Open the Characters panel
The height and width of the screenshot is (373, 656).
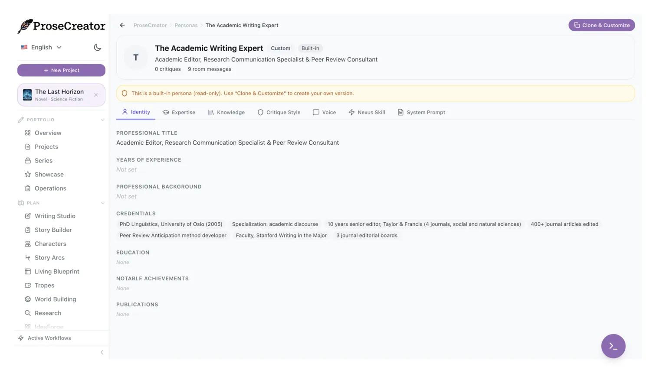(x=50, y=243)
